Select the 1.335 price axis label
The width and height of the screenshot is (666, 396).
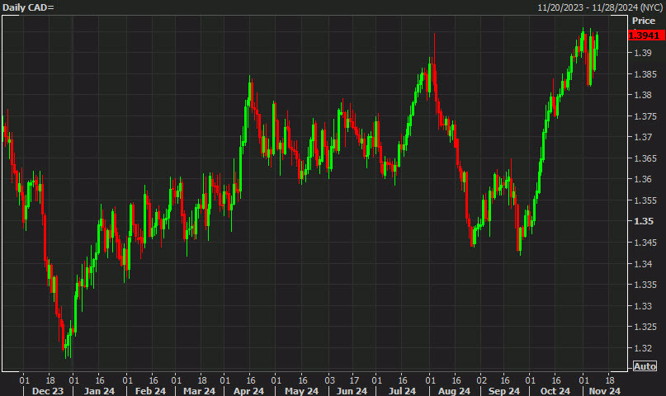pos(645,285)
